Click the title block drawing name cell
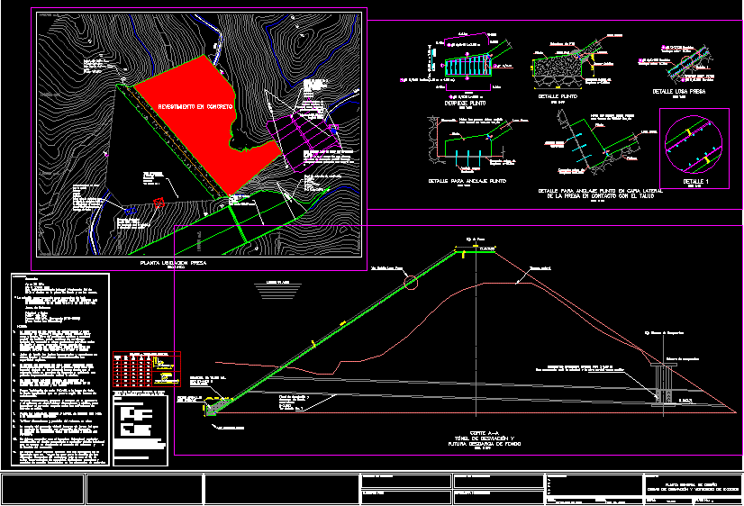This screenshot has width=744, height=506. coord(694,484)
